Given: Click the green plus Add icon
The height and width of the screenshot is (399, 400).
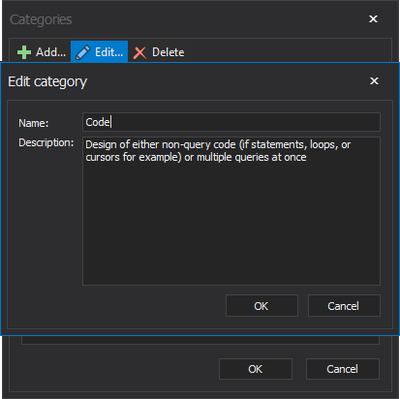Looking at the screenshot, I should click(24, 52).
